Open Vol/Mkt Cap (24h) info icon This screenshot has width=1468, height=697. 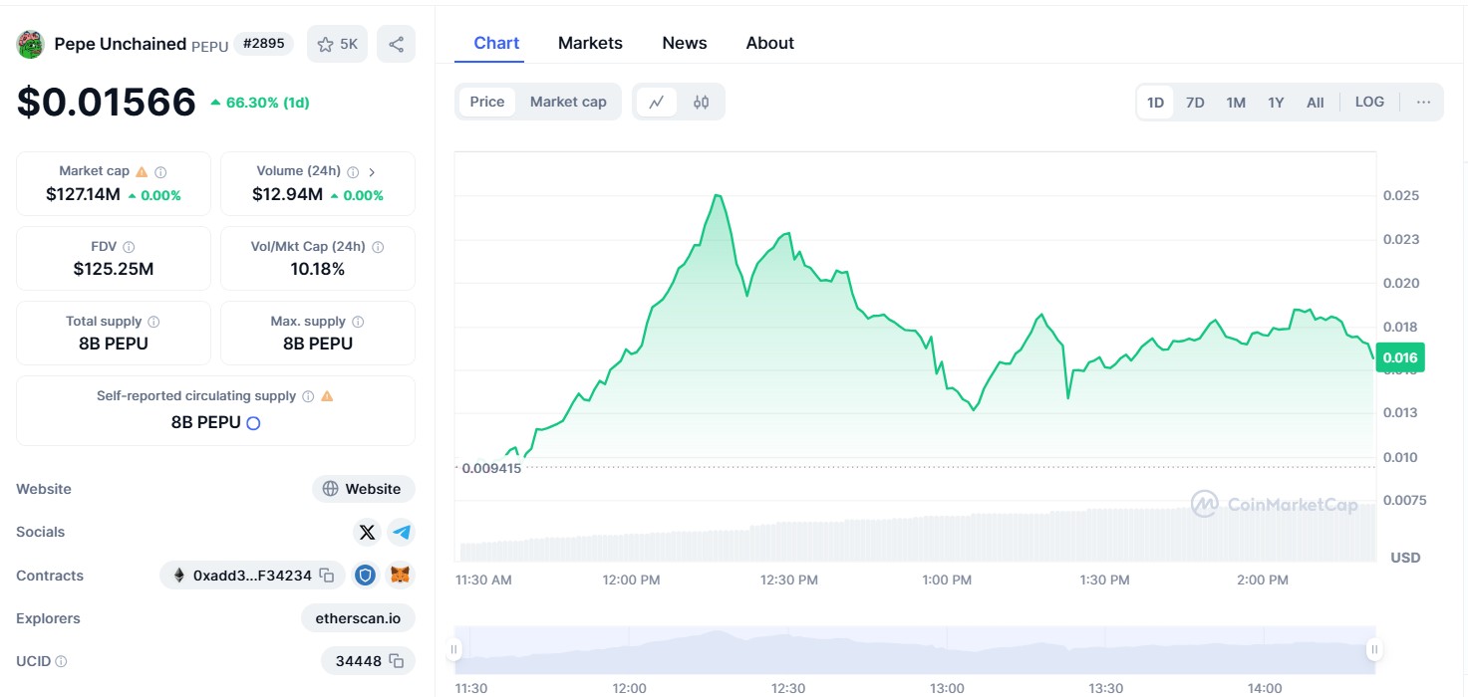[x=378, y=247]
